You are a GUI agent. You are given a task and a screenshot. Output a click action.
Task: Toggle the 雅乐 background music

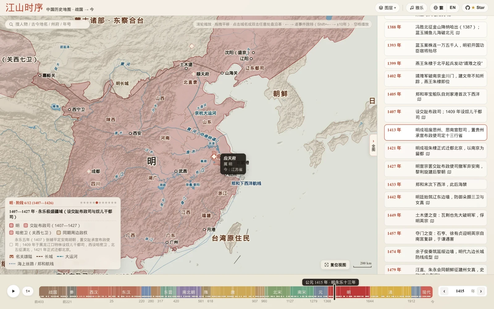pyautogui.click(x=417, y=8)
